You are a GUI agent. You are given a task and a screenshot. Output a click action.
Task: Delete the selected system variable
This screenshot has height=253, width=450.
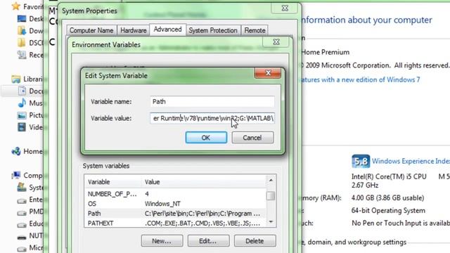coord(255,241)
